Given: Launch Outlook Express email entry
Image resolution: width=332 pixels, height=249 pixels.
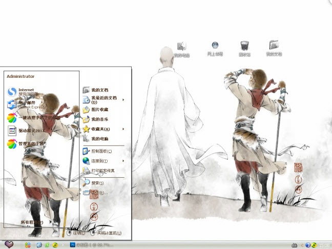Looking at the screenshot, I should 25,105.
